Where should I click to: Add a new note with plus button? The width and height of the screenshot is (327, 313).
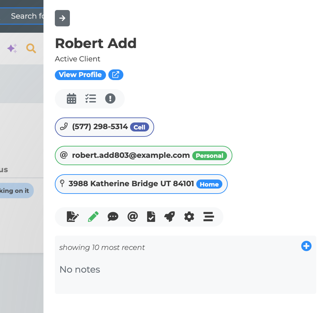pos(306,246)
